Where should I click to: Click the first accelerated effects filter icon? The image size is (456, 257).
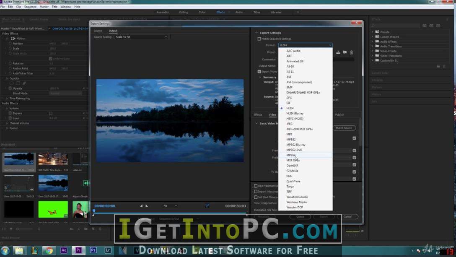coord(425,26)
